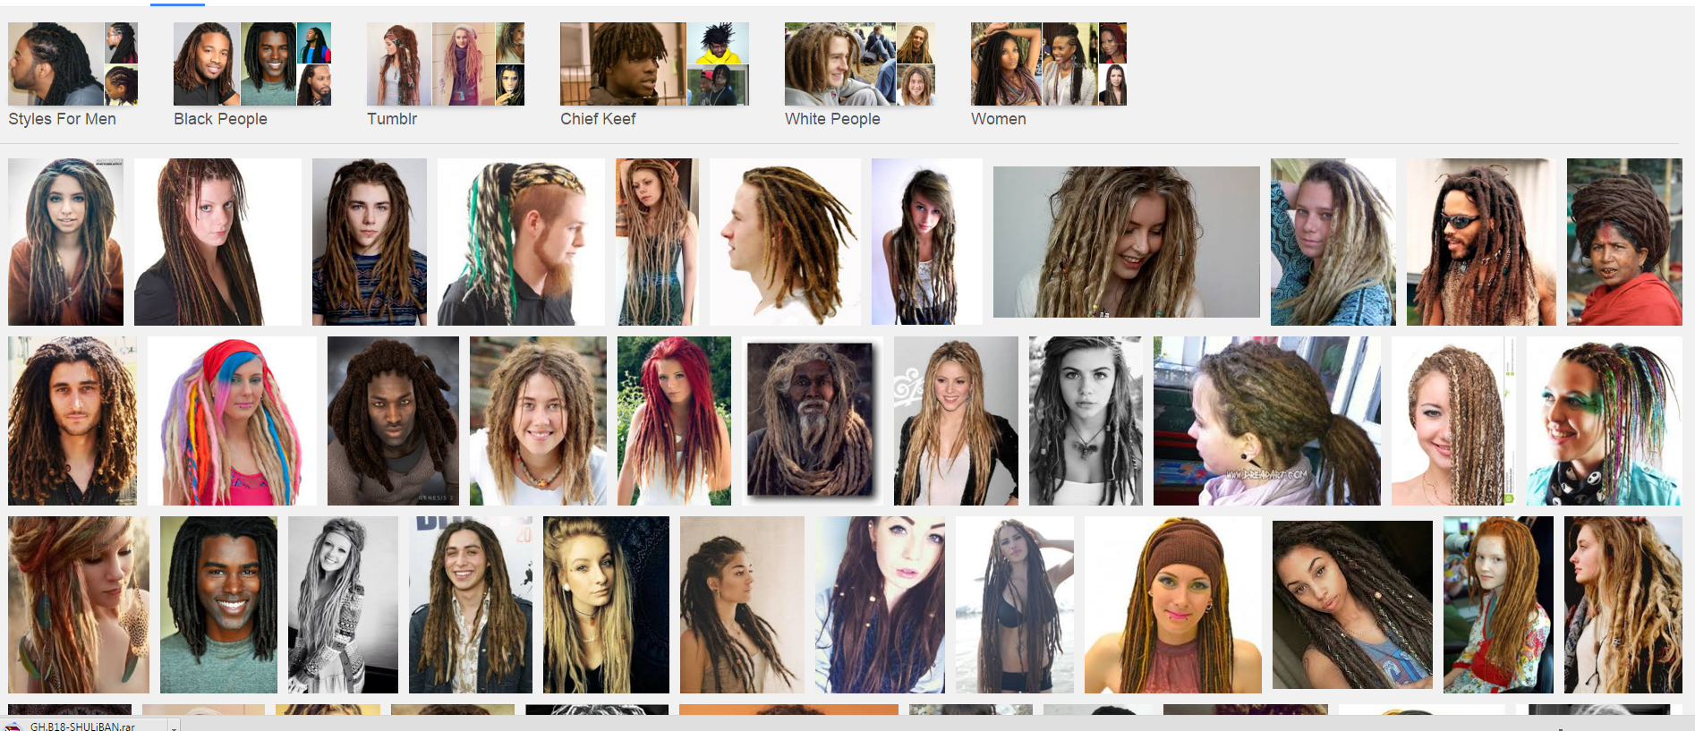Open thumbnail of woman in teal patterned top
The width and height of the screenshot is (1695, 731).
[1333, 242]
